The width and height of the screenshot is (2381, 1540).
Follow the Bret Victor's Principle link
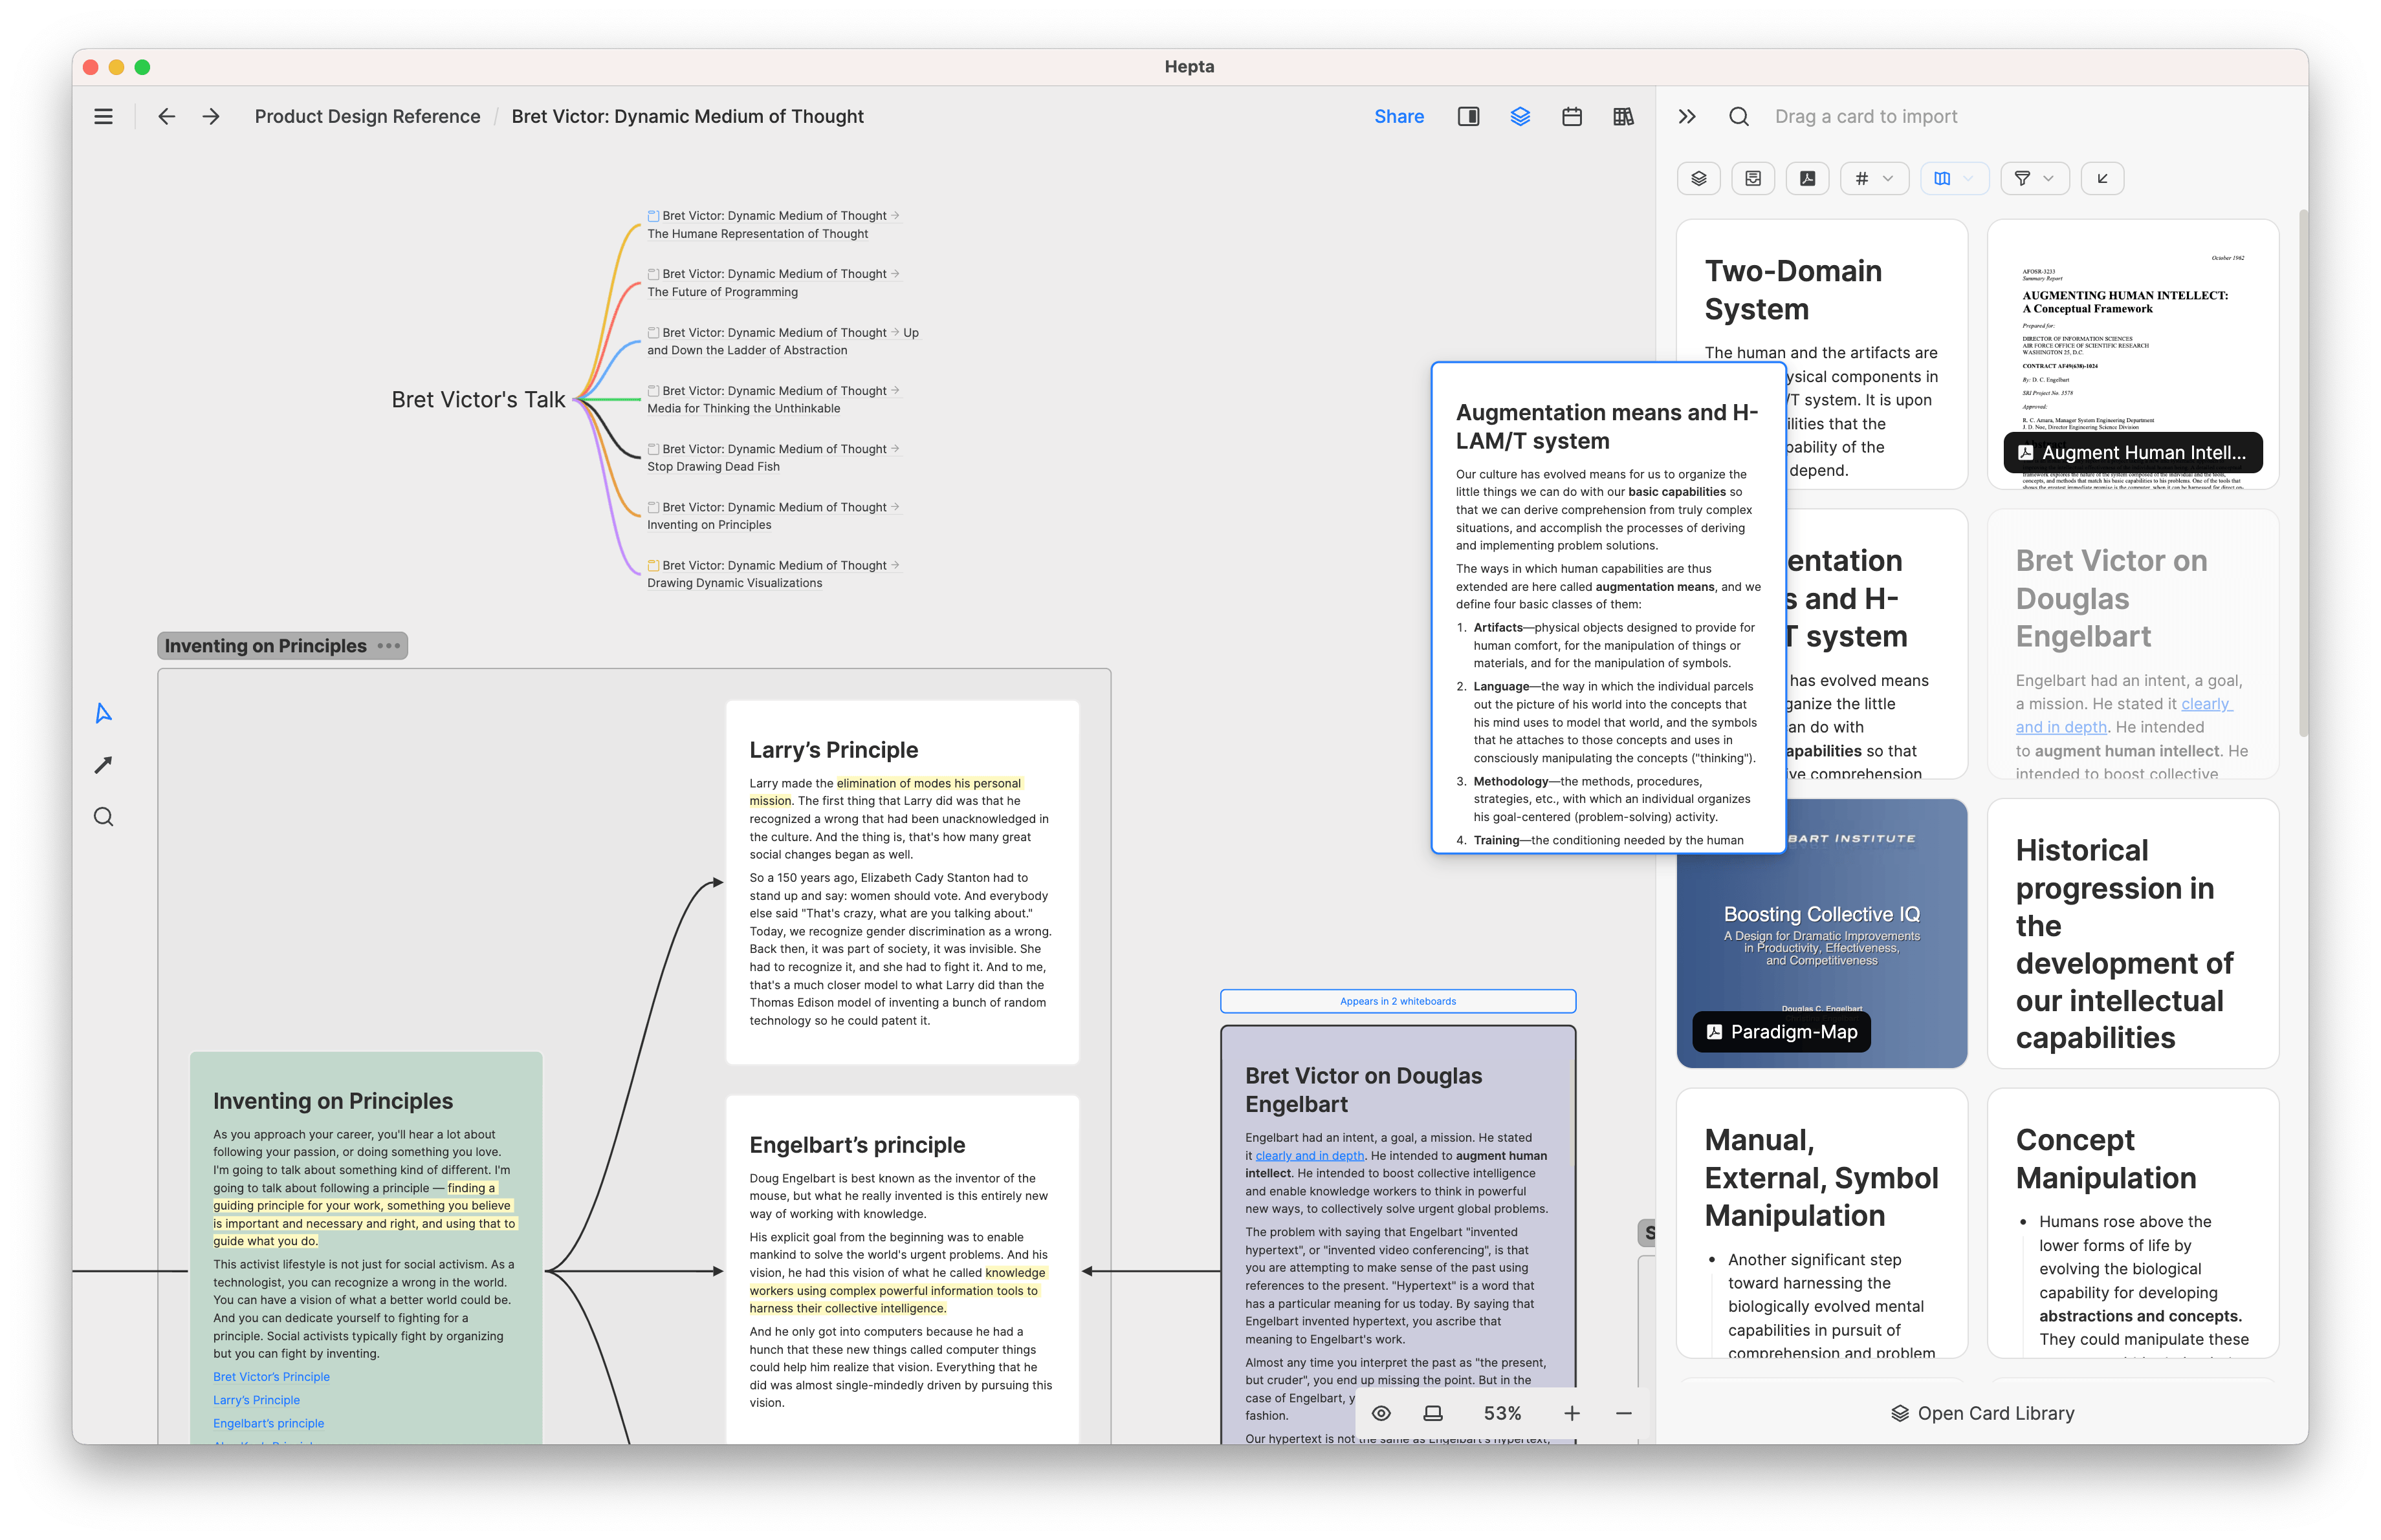(271, 1376)
